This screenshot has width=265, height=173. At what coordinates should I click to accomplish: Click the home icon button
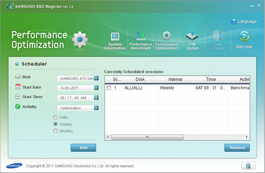[x=248, y=166]
